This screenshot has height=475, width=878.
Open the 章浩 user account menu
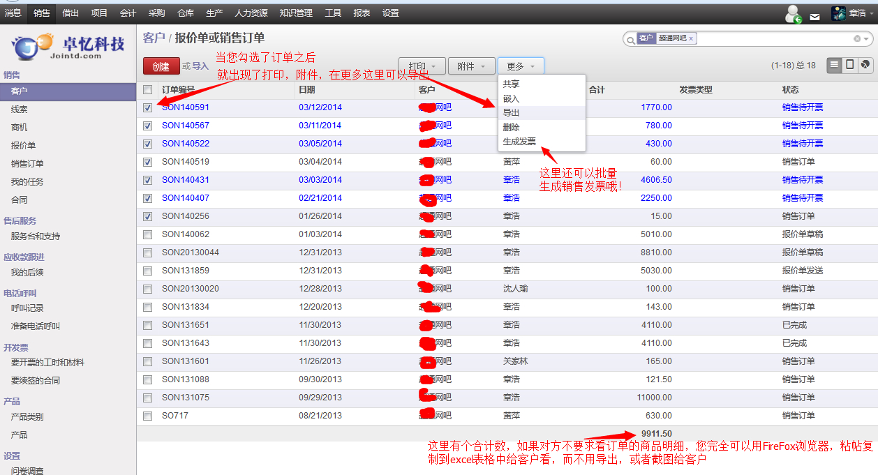click(851, 13)
